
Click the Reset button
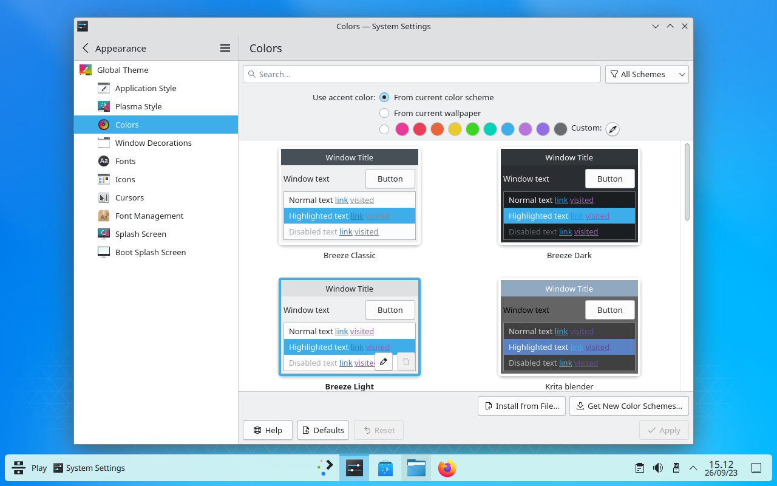tap(379, 430)
